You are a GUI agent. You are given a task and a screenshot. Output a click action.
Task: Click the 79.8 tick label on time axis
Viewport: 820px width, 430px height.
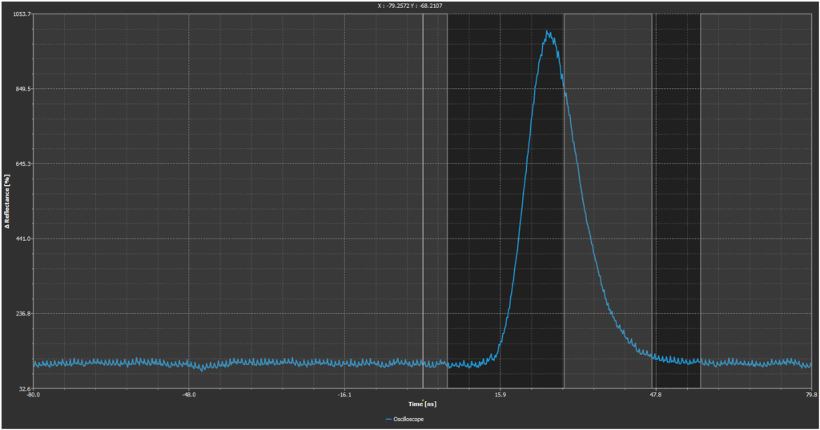pos(810,394)
